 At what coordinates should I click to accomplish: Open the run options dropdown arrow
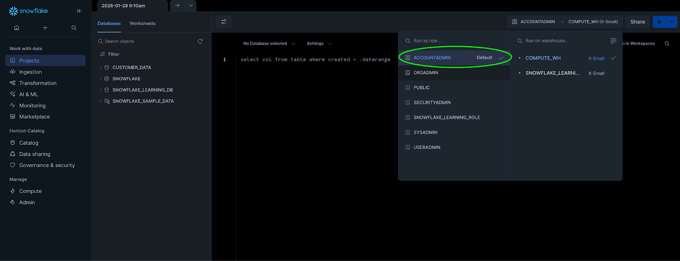pyautogui.click(x=672, y=22)
